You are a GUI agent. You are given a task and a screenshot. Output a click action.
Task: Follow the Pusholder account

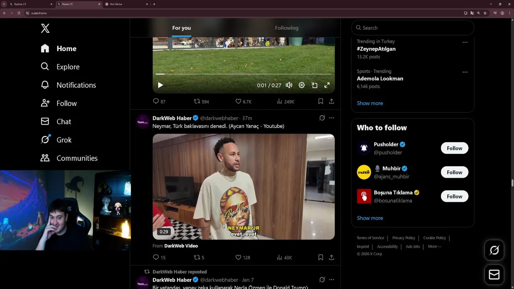click(x=455, y=148)
